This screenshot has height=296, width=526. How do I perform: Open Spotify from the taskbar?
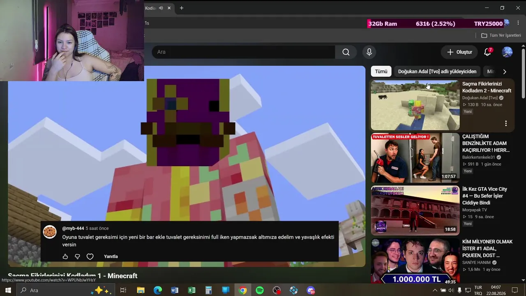click(x=260, y=290)
